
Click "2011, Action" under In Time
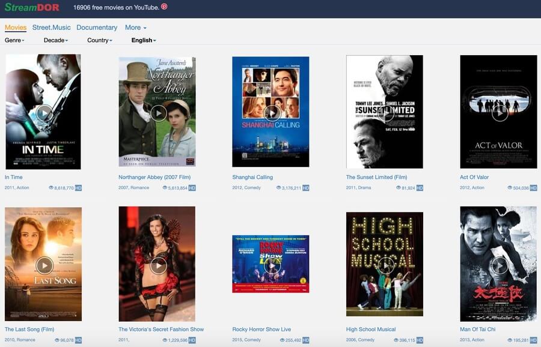click(17, 188)
